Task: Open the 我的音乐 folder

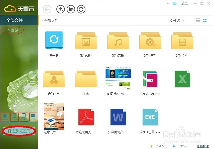Action: pos(118,41)
